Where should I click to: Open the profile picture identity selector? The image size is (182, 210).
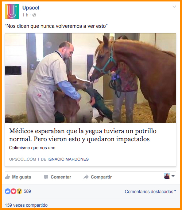click(169, 176)
